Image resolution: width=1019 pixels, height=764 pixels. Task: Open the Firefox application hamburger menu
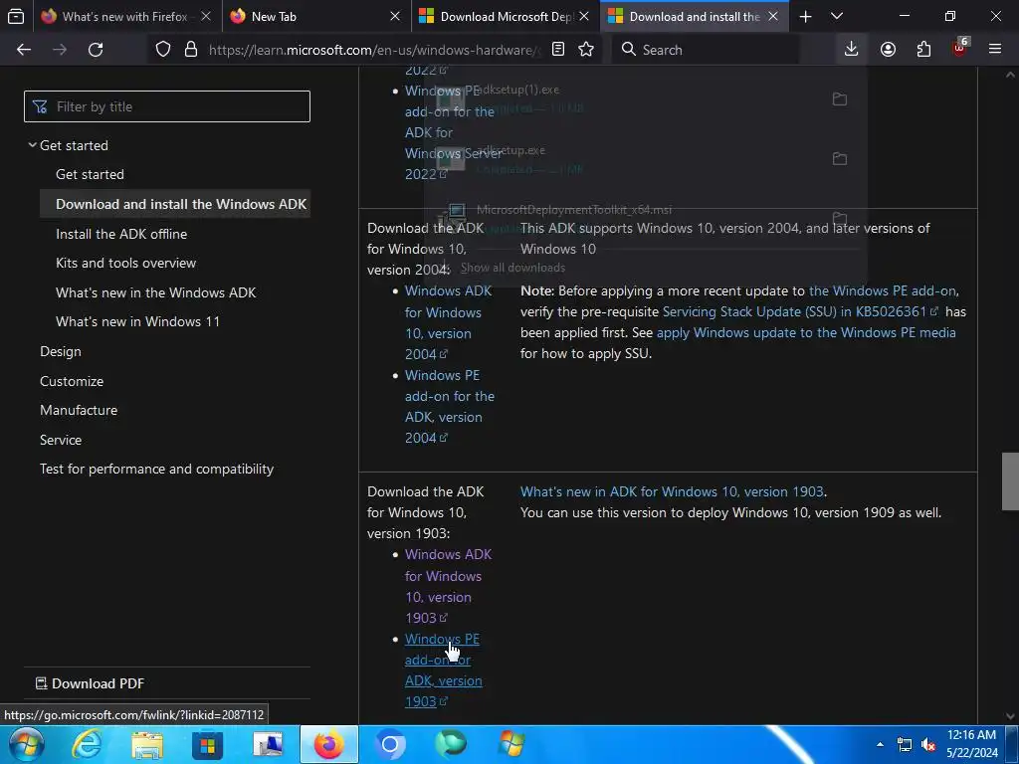pyautogui.click(x=995, y=50)
